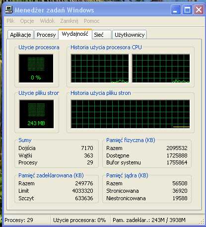206x227 pixels.
Task: Click the first CPU history graph
Action: 100,68
